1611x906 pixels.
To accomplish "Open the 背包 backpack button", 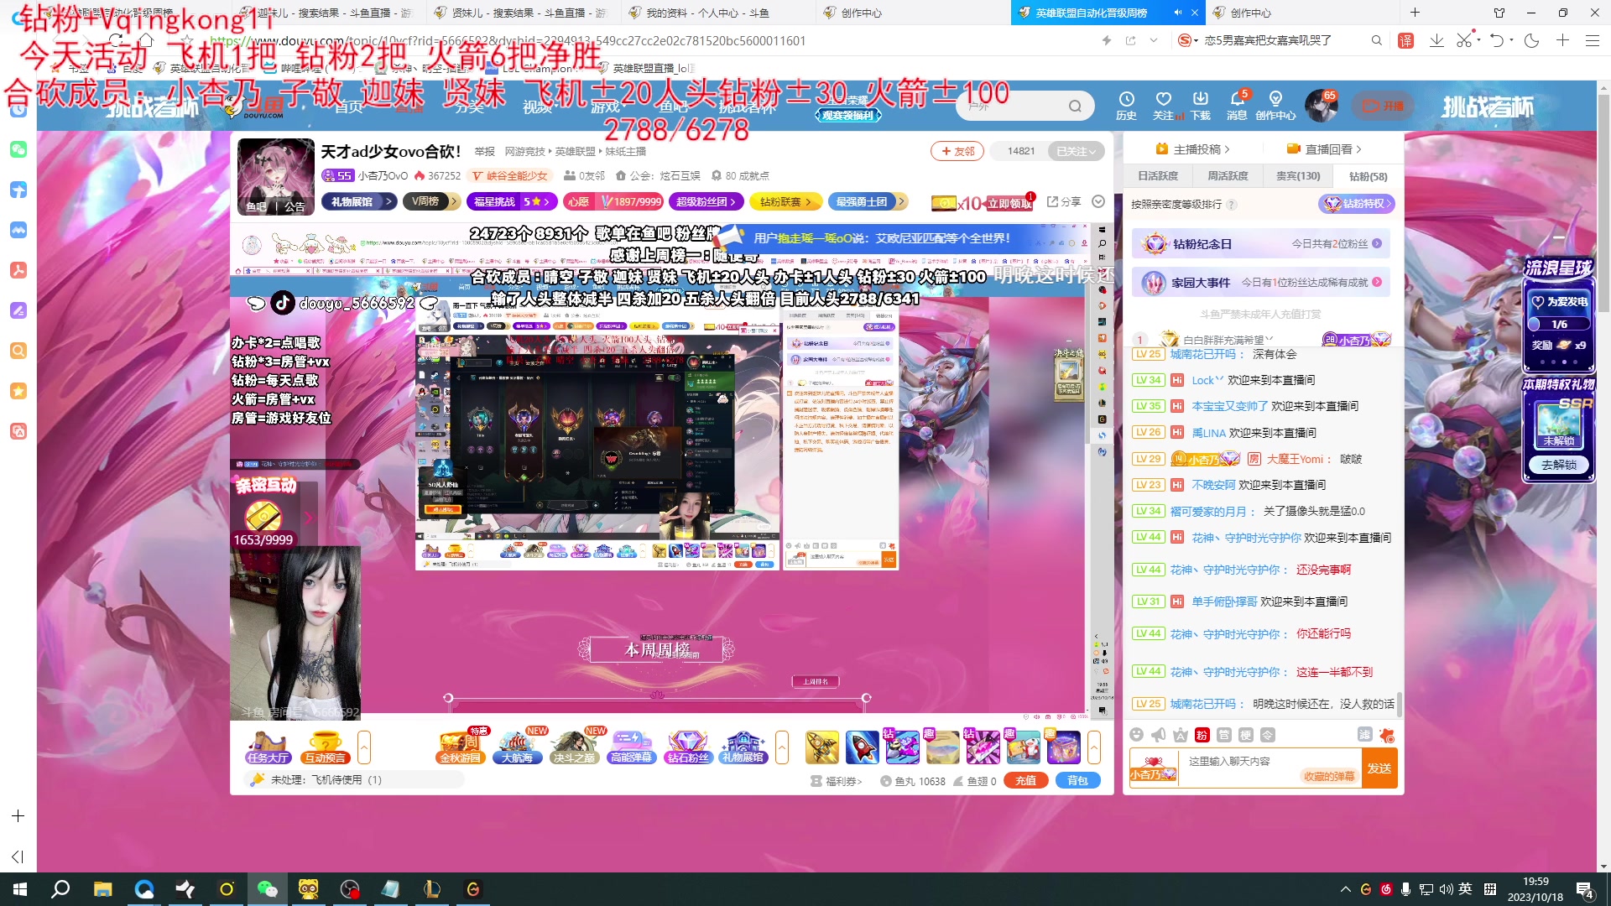I will [1077, 781].
